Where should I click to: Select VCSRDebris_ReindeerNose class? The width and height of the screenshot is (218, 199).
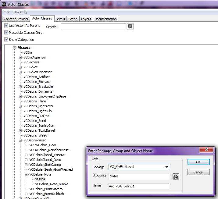pyautogui.click(x=49, y=150)
